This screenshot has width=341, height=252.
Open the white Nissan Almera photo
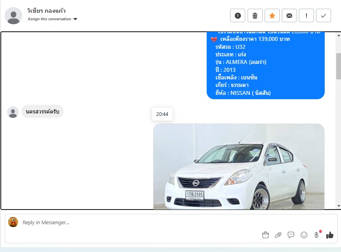[x=239, y=166]
